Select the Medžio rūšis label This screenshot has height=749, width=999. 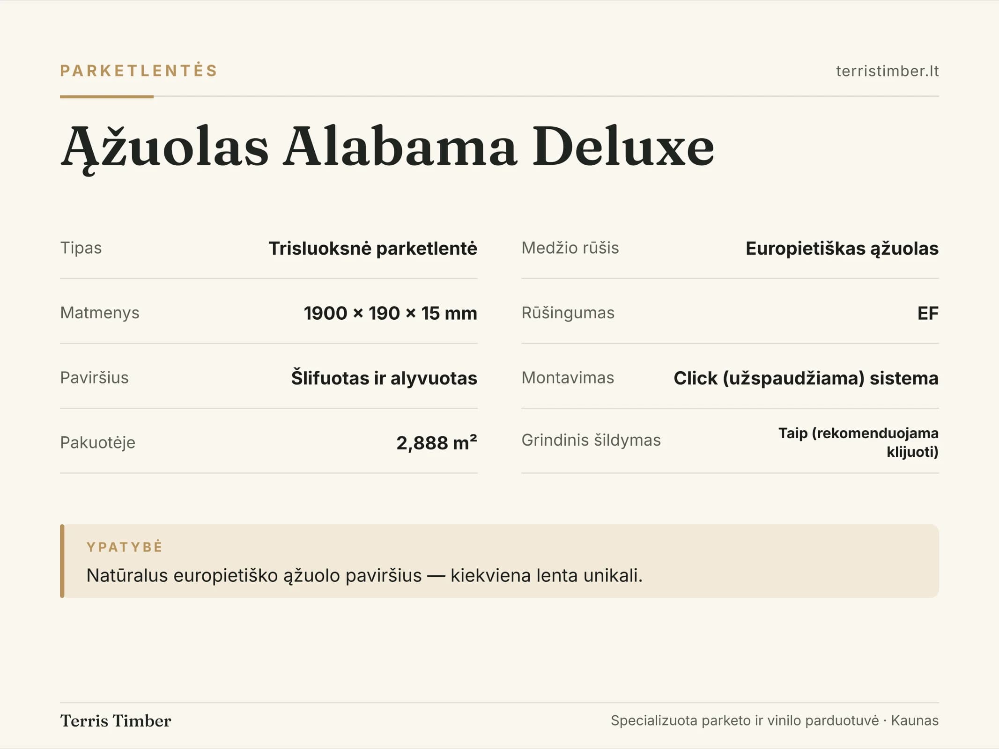point(570,248)
